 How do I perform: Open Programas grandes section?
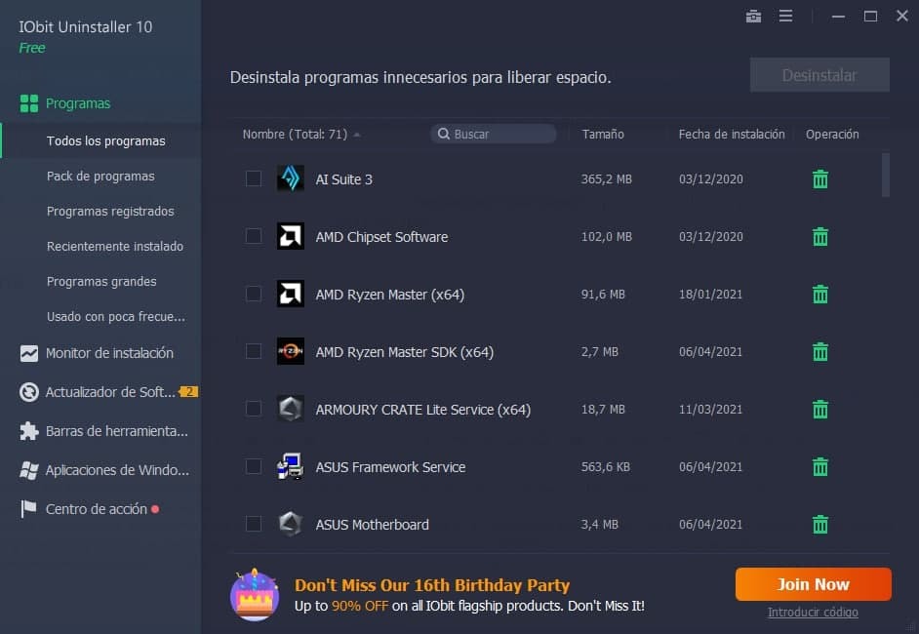(x=100, y=281)
